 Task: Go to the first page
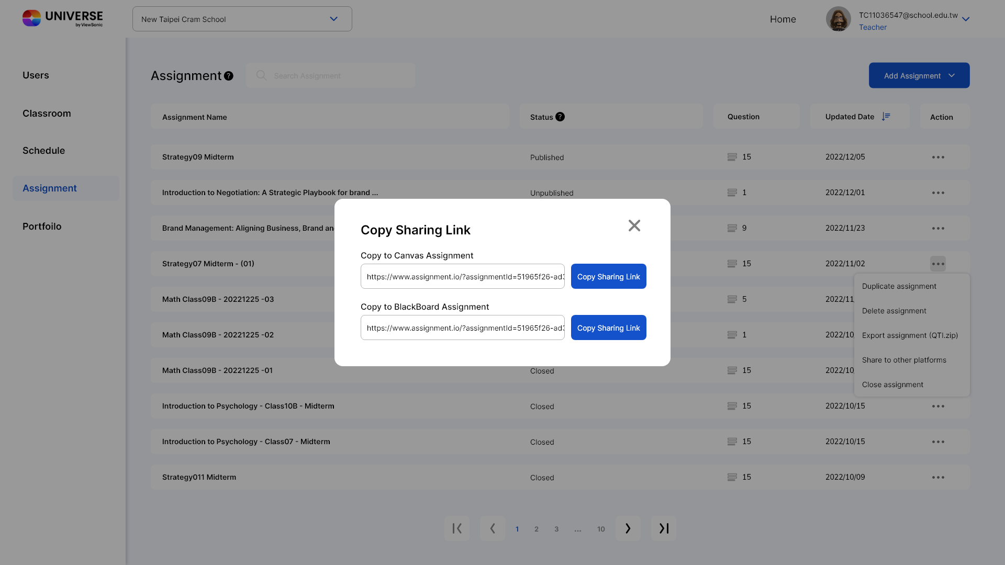point(457,528)
